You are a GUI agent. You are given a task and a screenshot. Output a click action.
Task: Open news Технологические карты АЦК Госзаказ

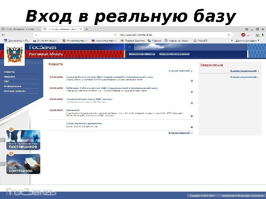pos(89,99)
